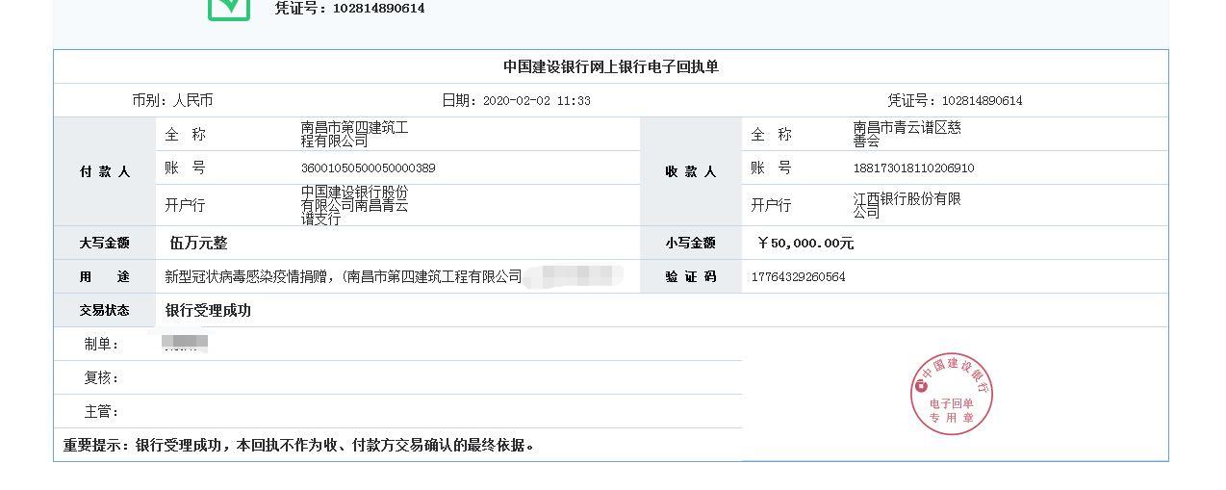Select the currency label 币别：人民币
The width and height of the screenshot is (1226, 490).
click(172, 100)
